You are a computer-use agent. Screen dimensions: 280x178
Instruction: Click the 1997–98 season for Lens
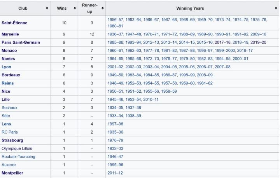tap(115, 124)
